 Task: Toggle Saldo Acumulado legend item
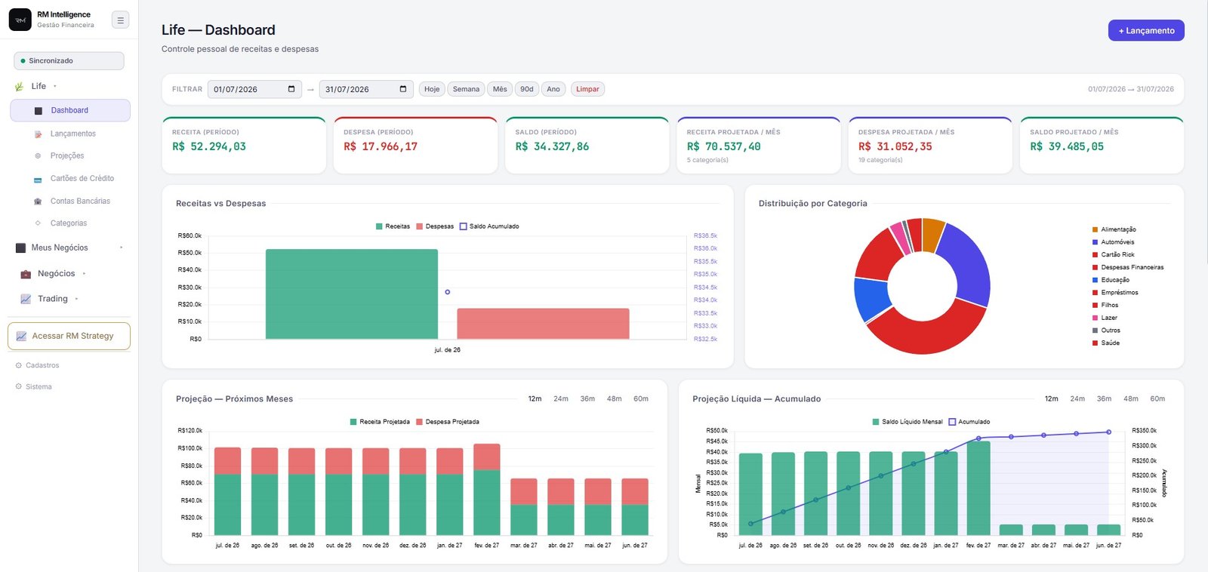tap(489, 226)
